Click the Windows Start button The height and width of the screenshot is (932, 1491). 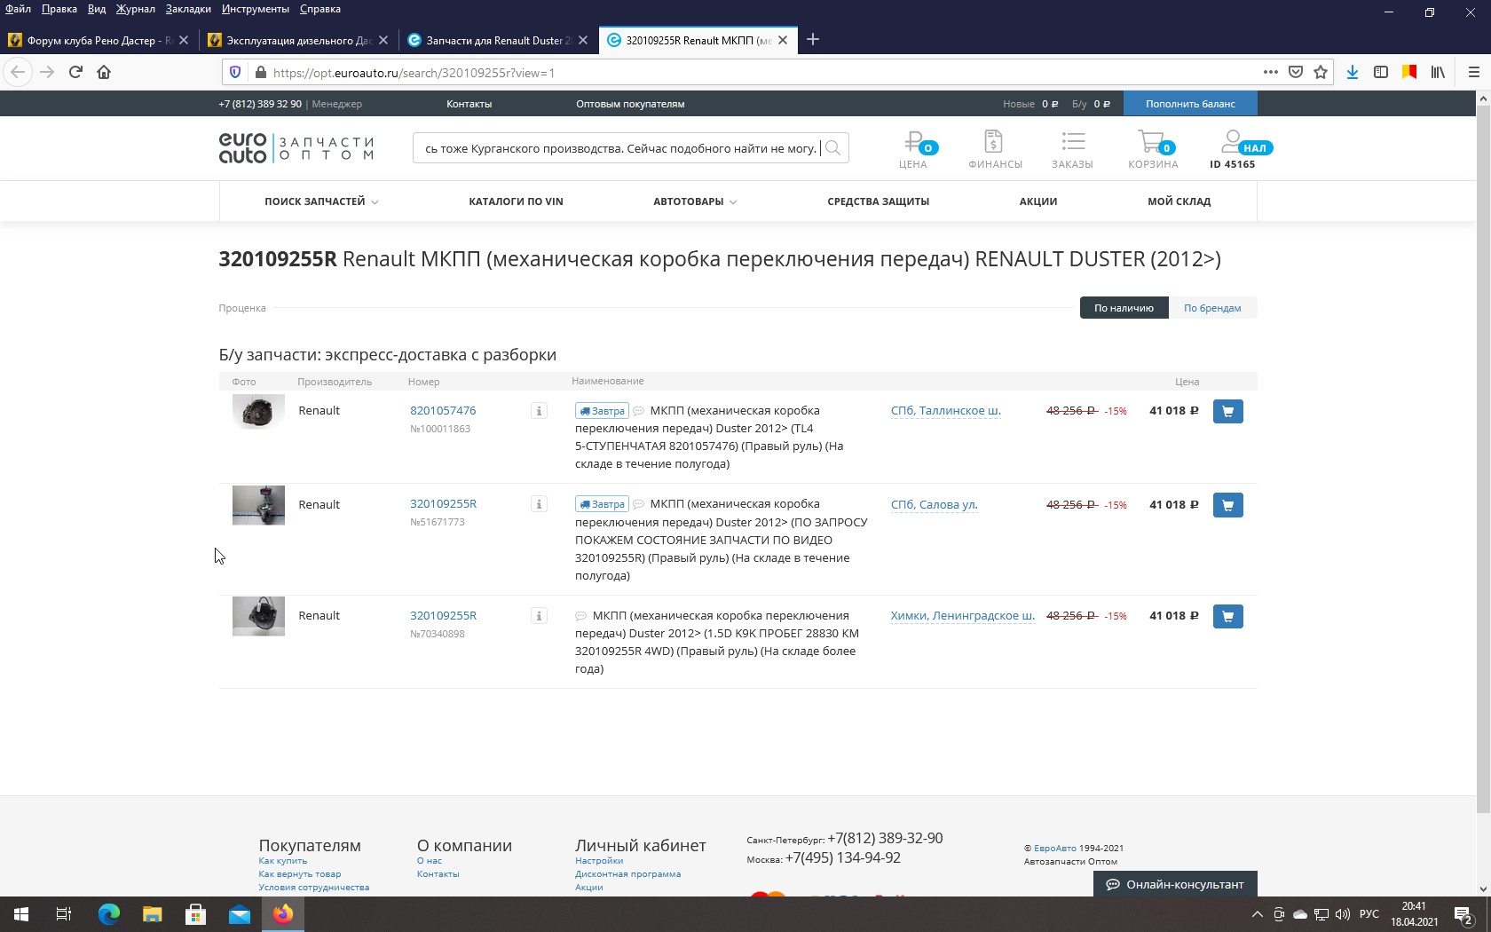tap(21, 913)
